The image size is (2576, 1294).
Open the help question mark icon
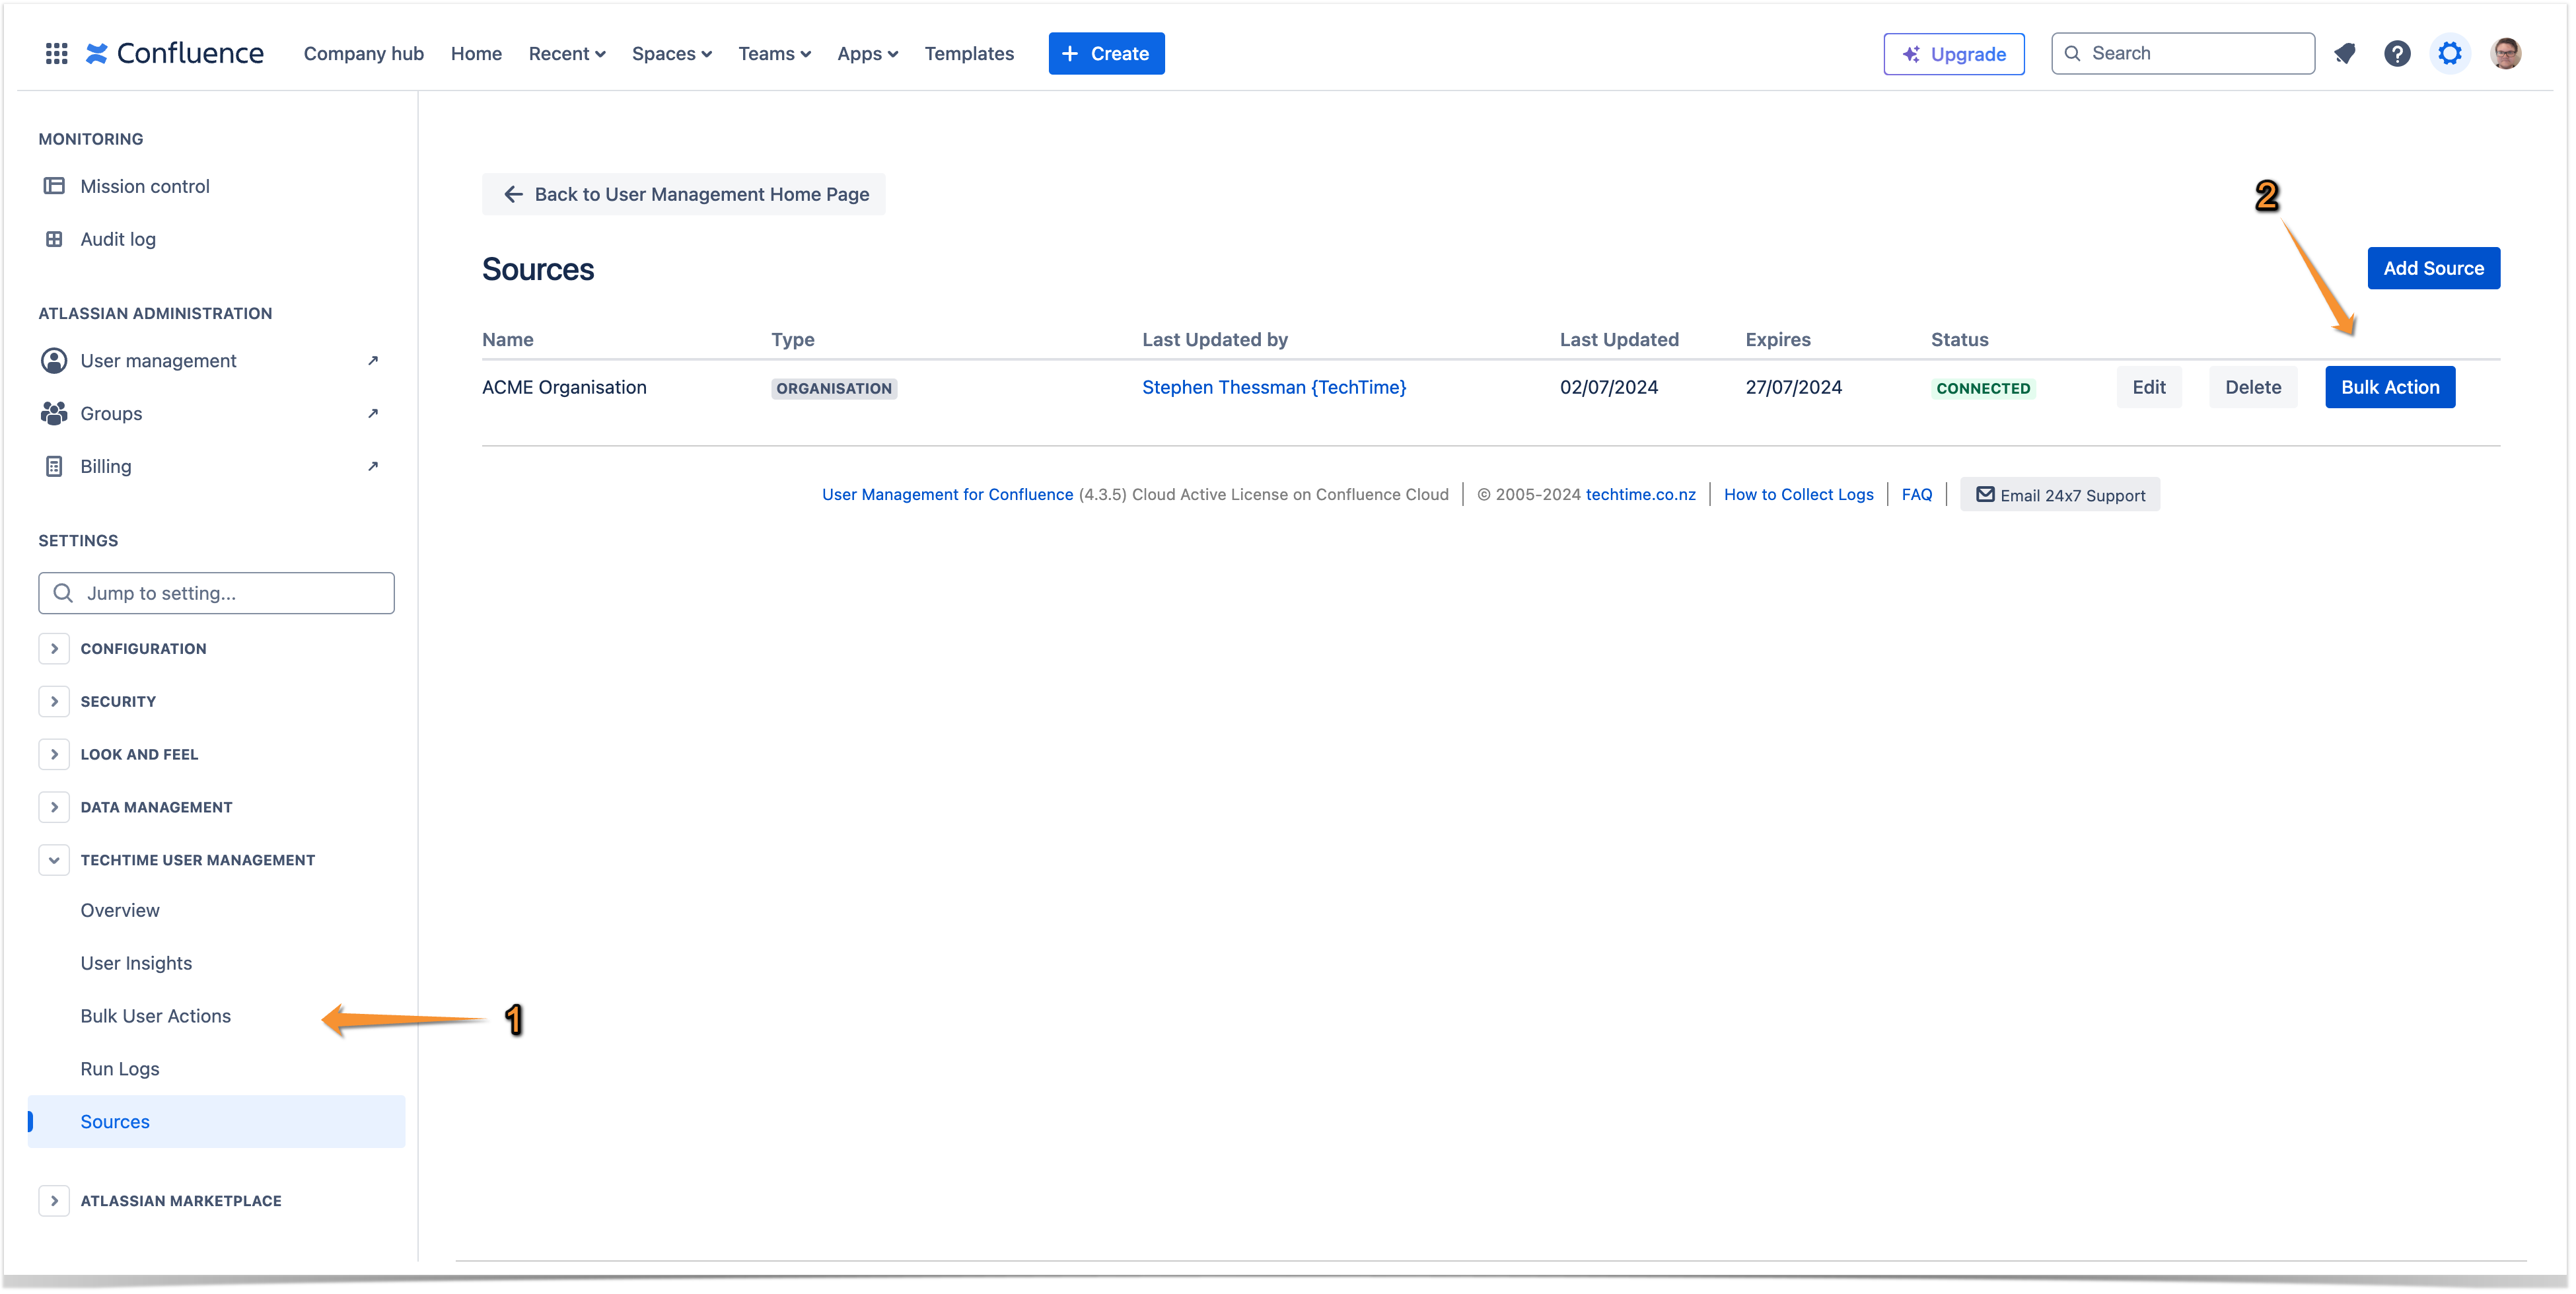tap(2396, 53)
